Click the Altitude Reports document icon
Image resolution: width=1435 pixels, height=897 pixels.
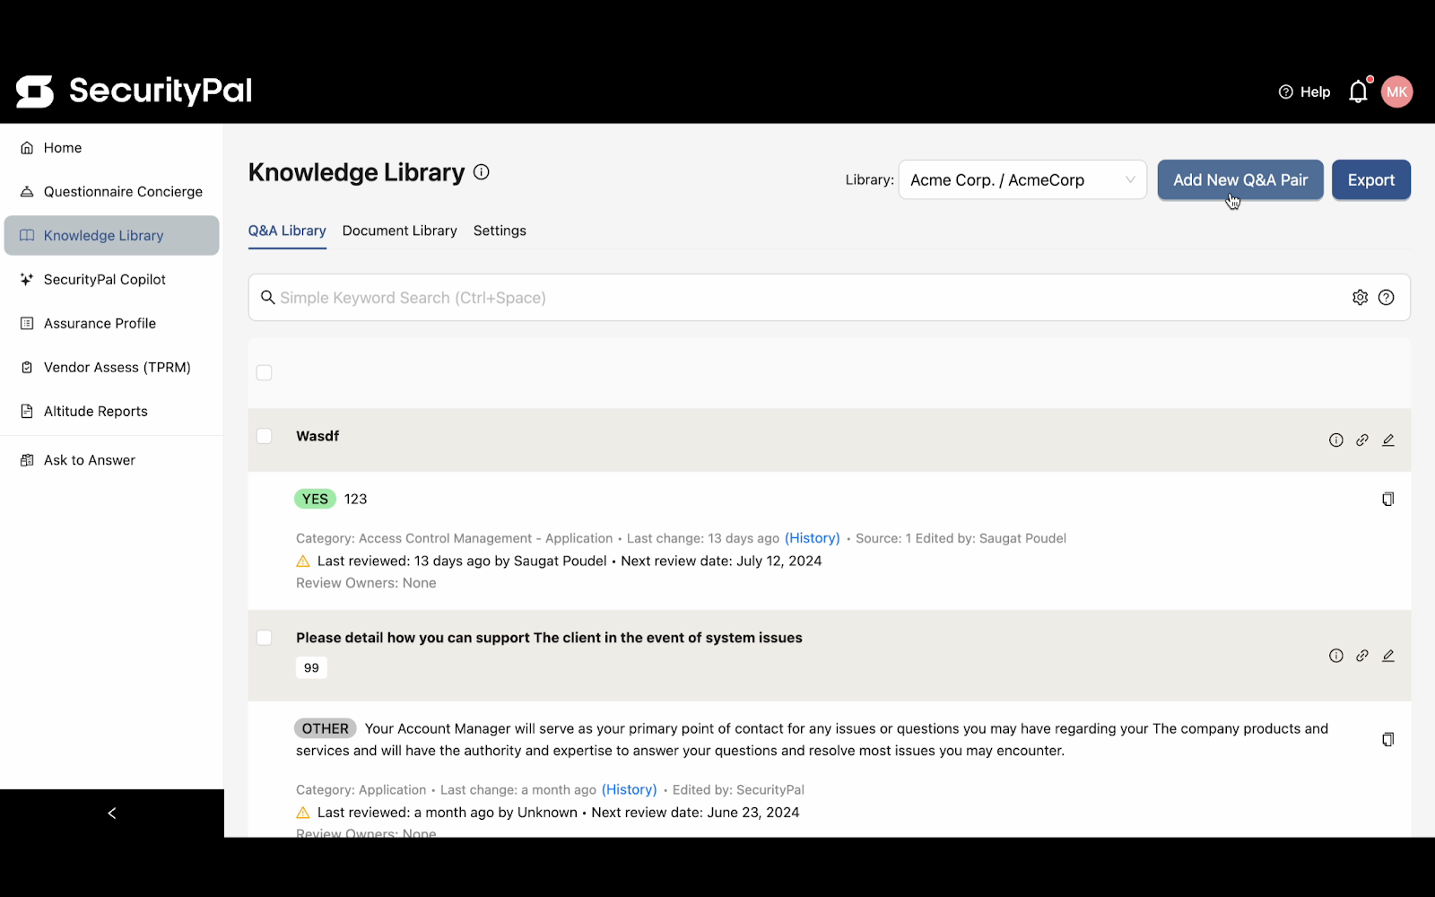pos(27,412)
